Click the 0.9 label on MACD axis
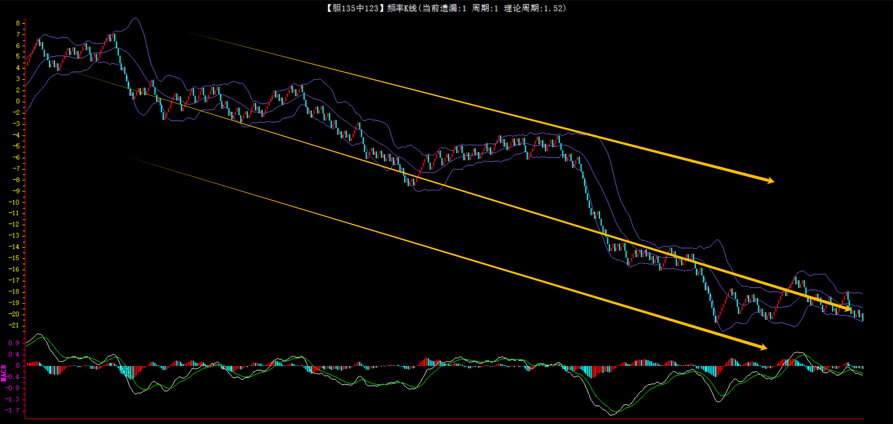This screenshot has width=893, height=424. 14,343
